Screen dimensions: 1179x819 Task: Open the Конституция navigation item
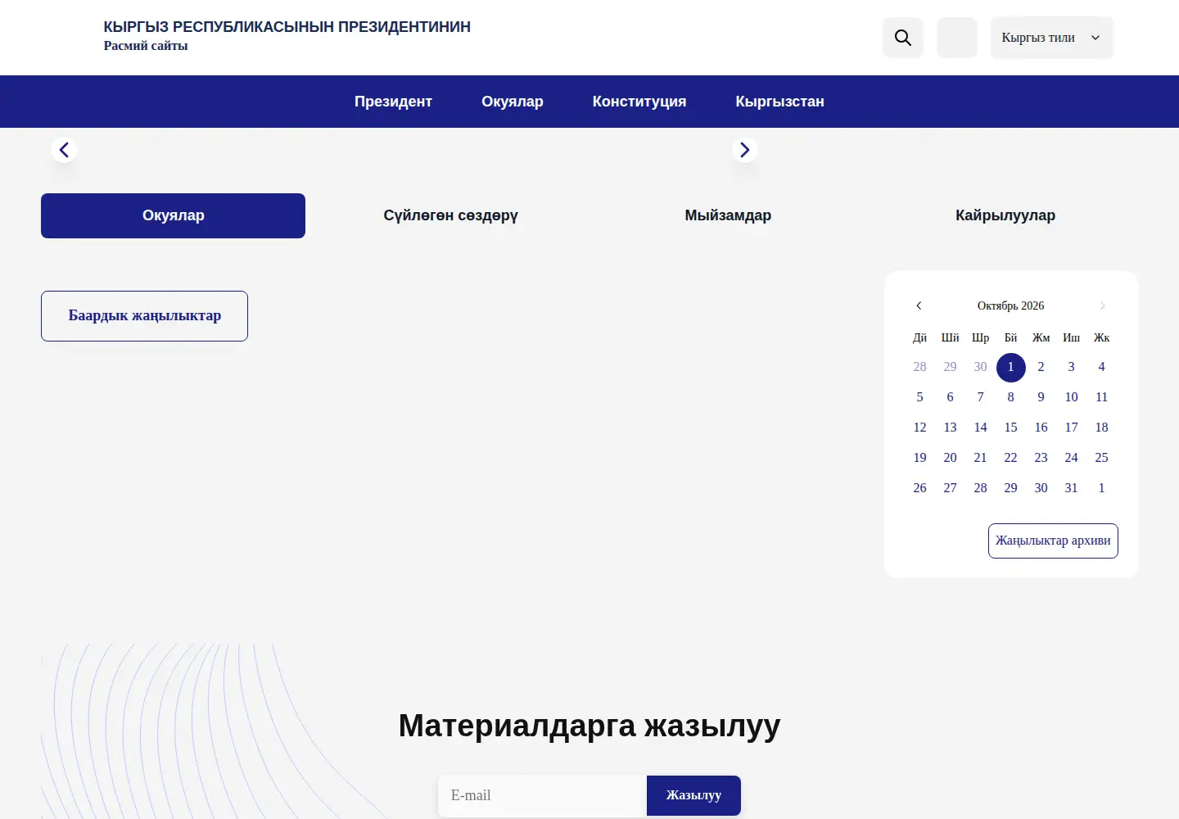click(x=639, y=102)
